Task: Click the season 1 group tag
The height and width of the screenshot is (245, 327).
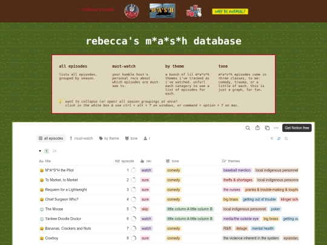Action: (47, 151)
